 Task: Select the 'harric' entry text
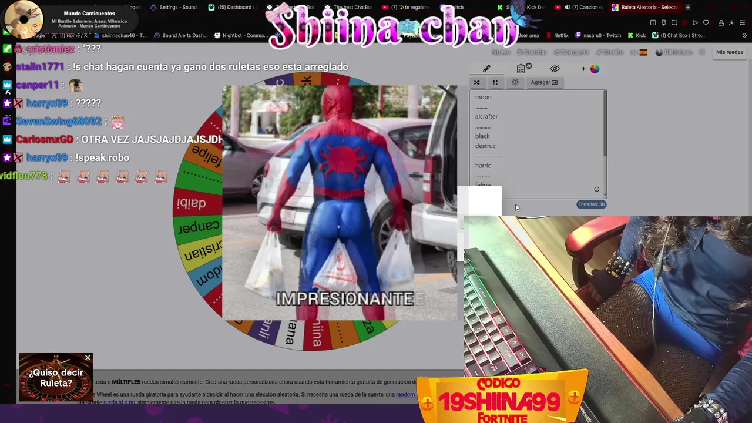pyautogui.click(x=483, y=166)
